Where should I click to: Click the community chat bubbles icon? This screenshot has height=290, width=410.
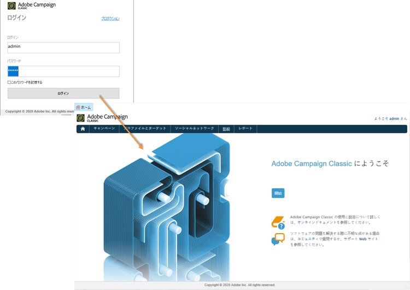pyautogui.click(x=278, y=239)
